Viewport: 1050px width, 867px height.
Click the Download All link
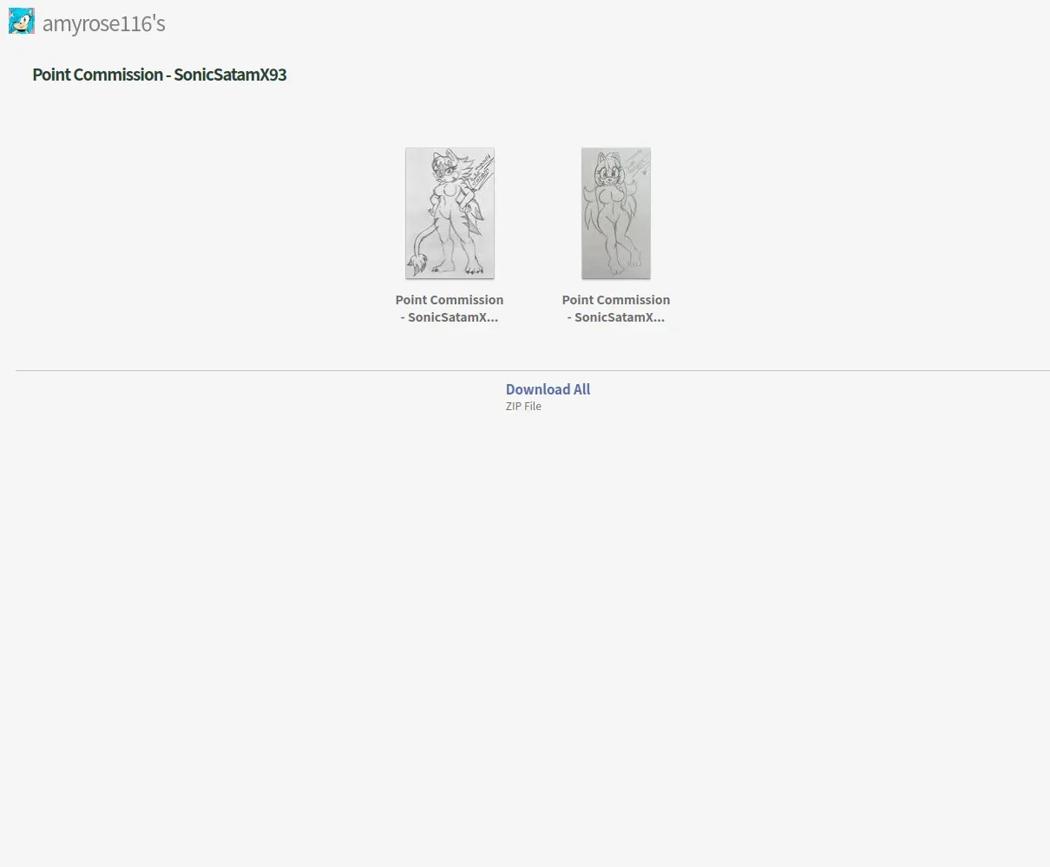coord(548,389)
